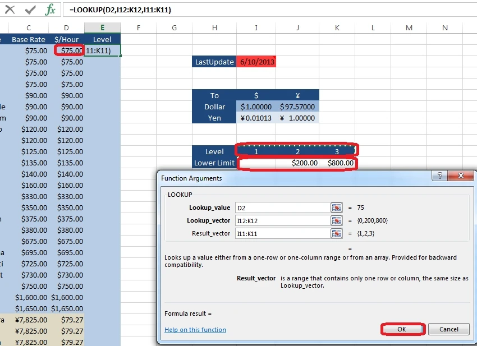Viewport: 477px width, 346px height.
Task: Select the $200.00 Lower Limit cell
Action: click(x=297, y=163)
